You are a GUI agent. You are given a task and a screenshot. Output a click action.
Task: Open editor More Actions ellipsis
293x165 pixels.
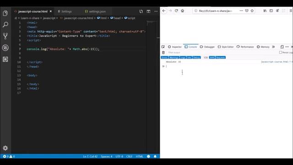point(156,11)
